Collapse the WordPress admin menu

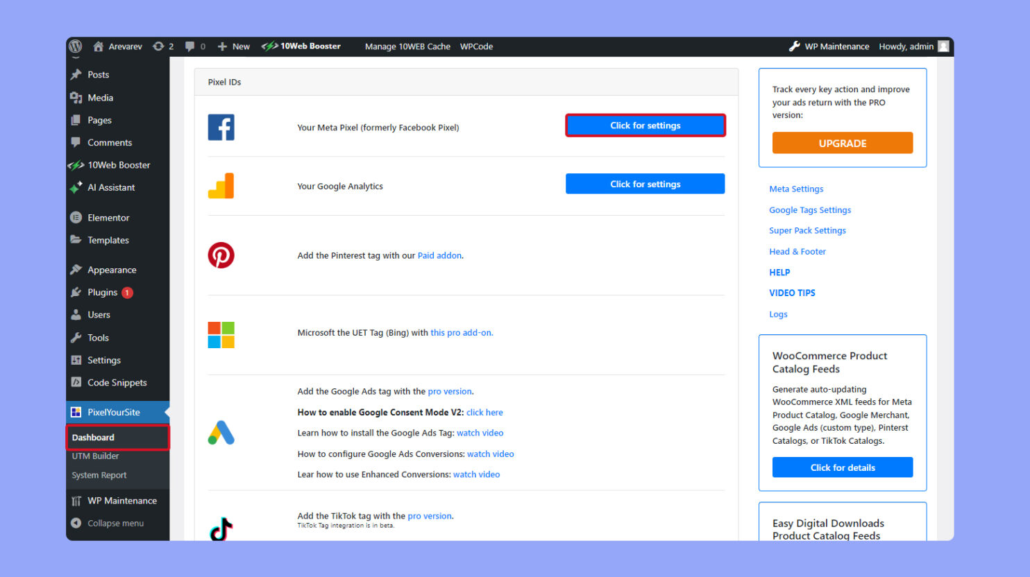111,523
